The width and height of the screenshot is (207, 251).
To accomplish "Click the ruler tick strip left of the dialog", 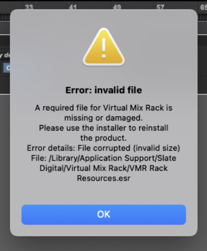I will (x=5, y=17).
